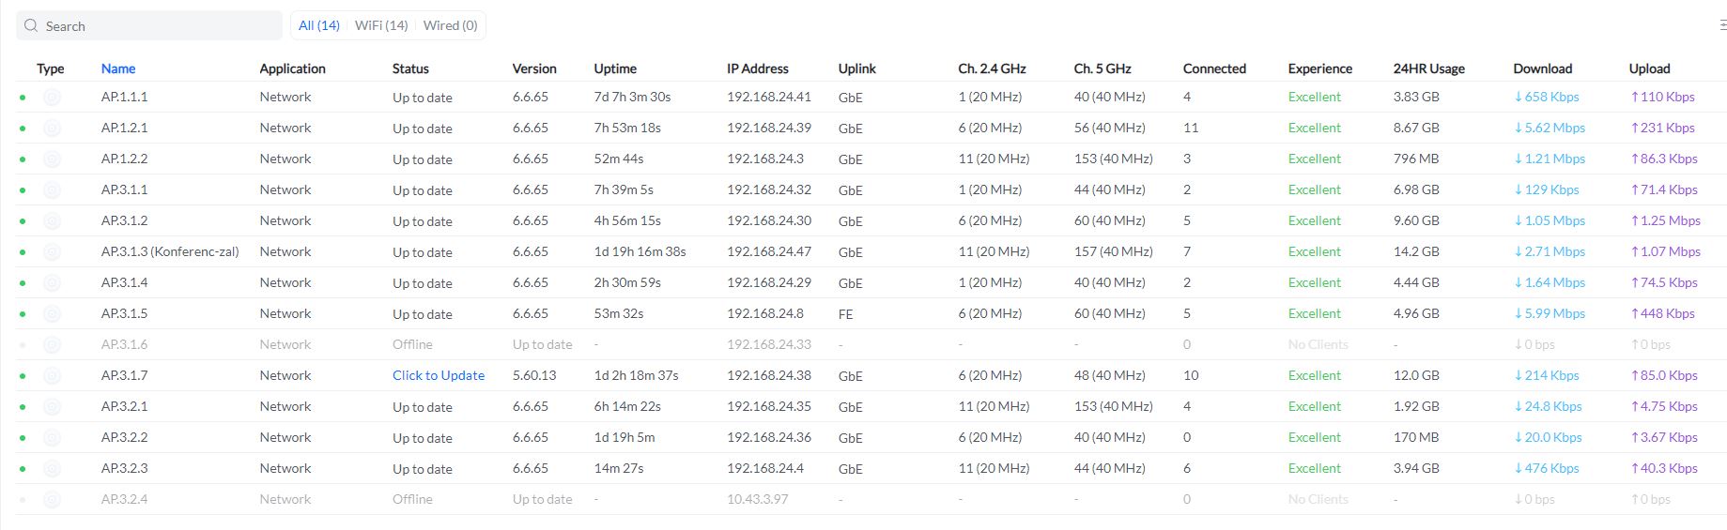Select the Wired (0) filter tab

point(450,25)
